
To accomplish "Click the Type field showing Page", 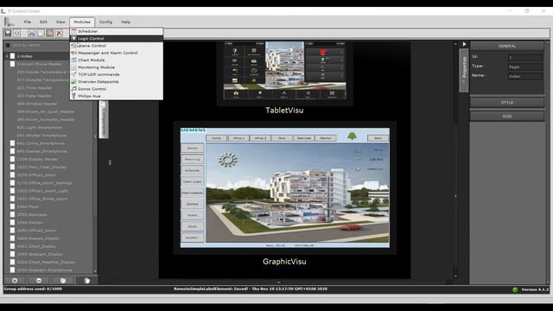I will [524, 67].
